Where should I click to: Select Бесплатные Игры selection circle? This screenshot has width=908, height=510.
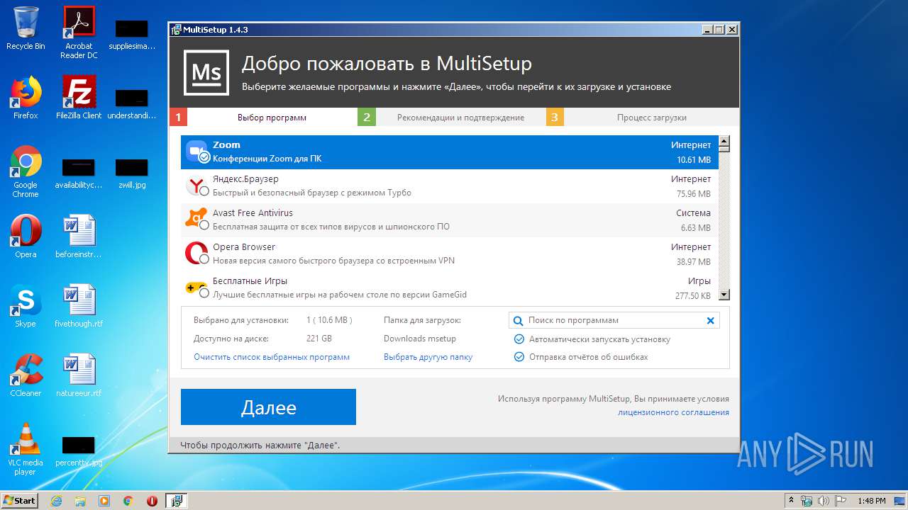pyautogui.click(x=204, y=293)
